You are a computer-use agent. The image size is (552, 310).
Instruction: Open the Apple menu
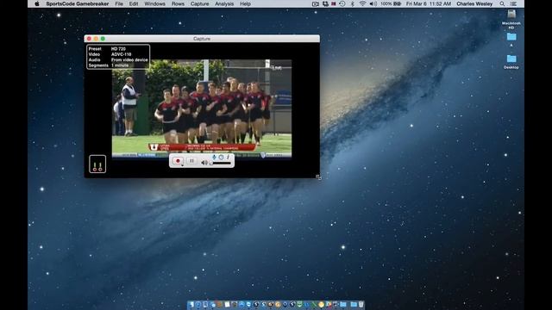(37, 3)
